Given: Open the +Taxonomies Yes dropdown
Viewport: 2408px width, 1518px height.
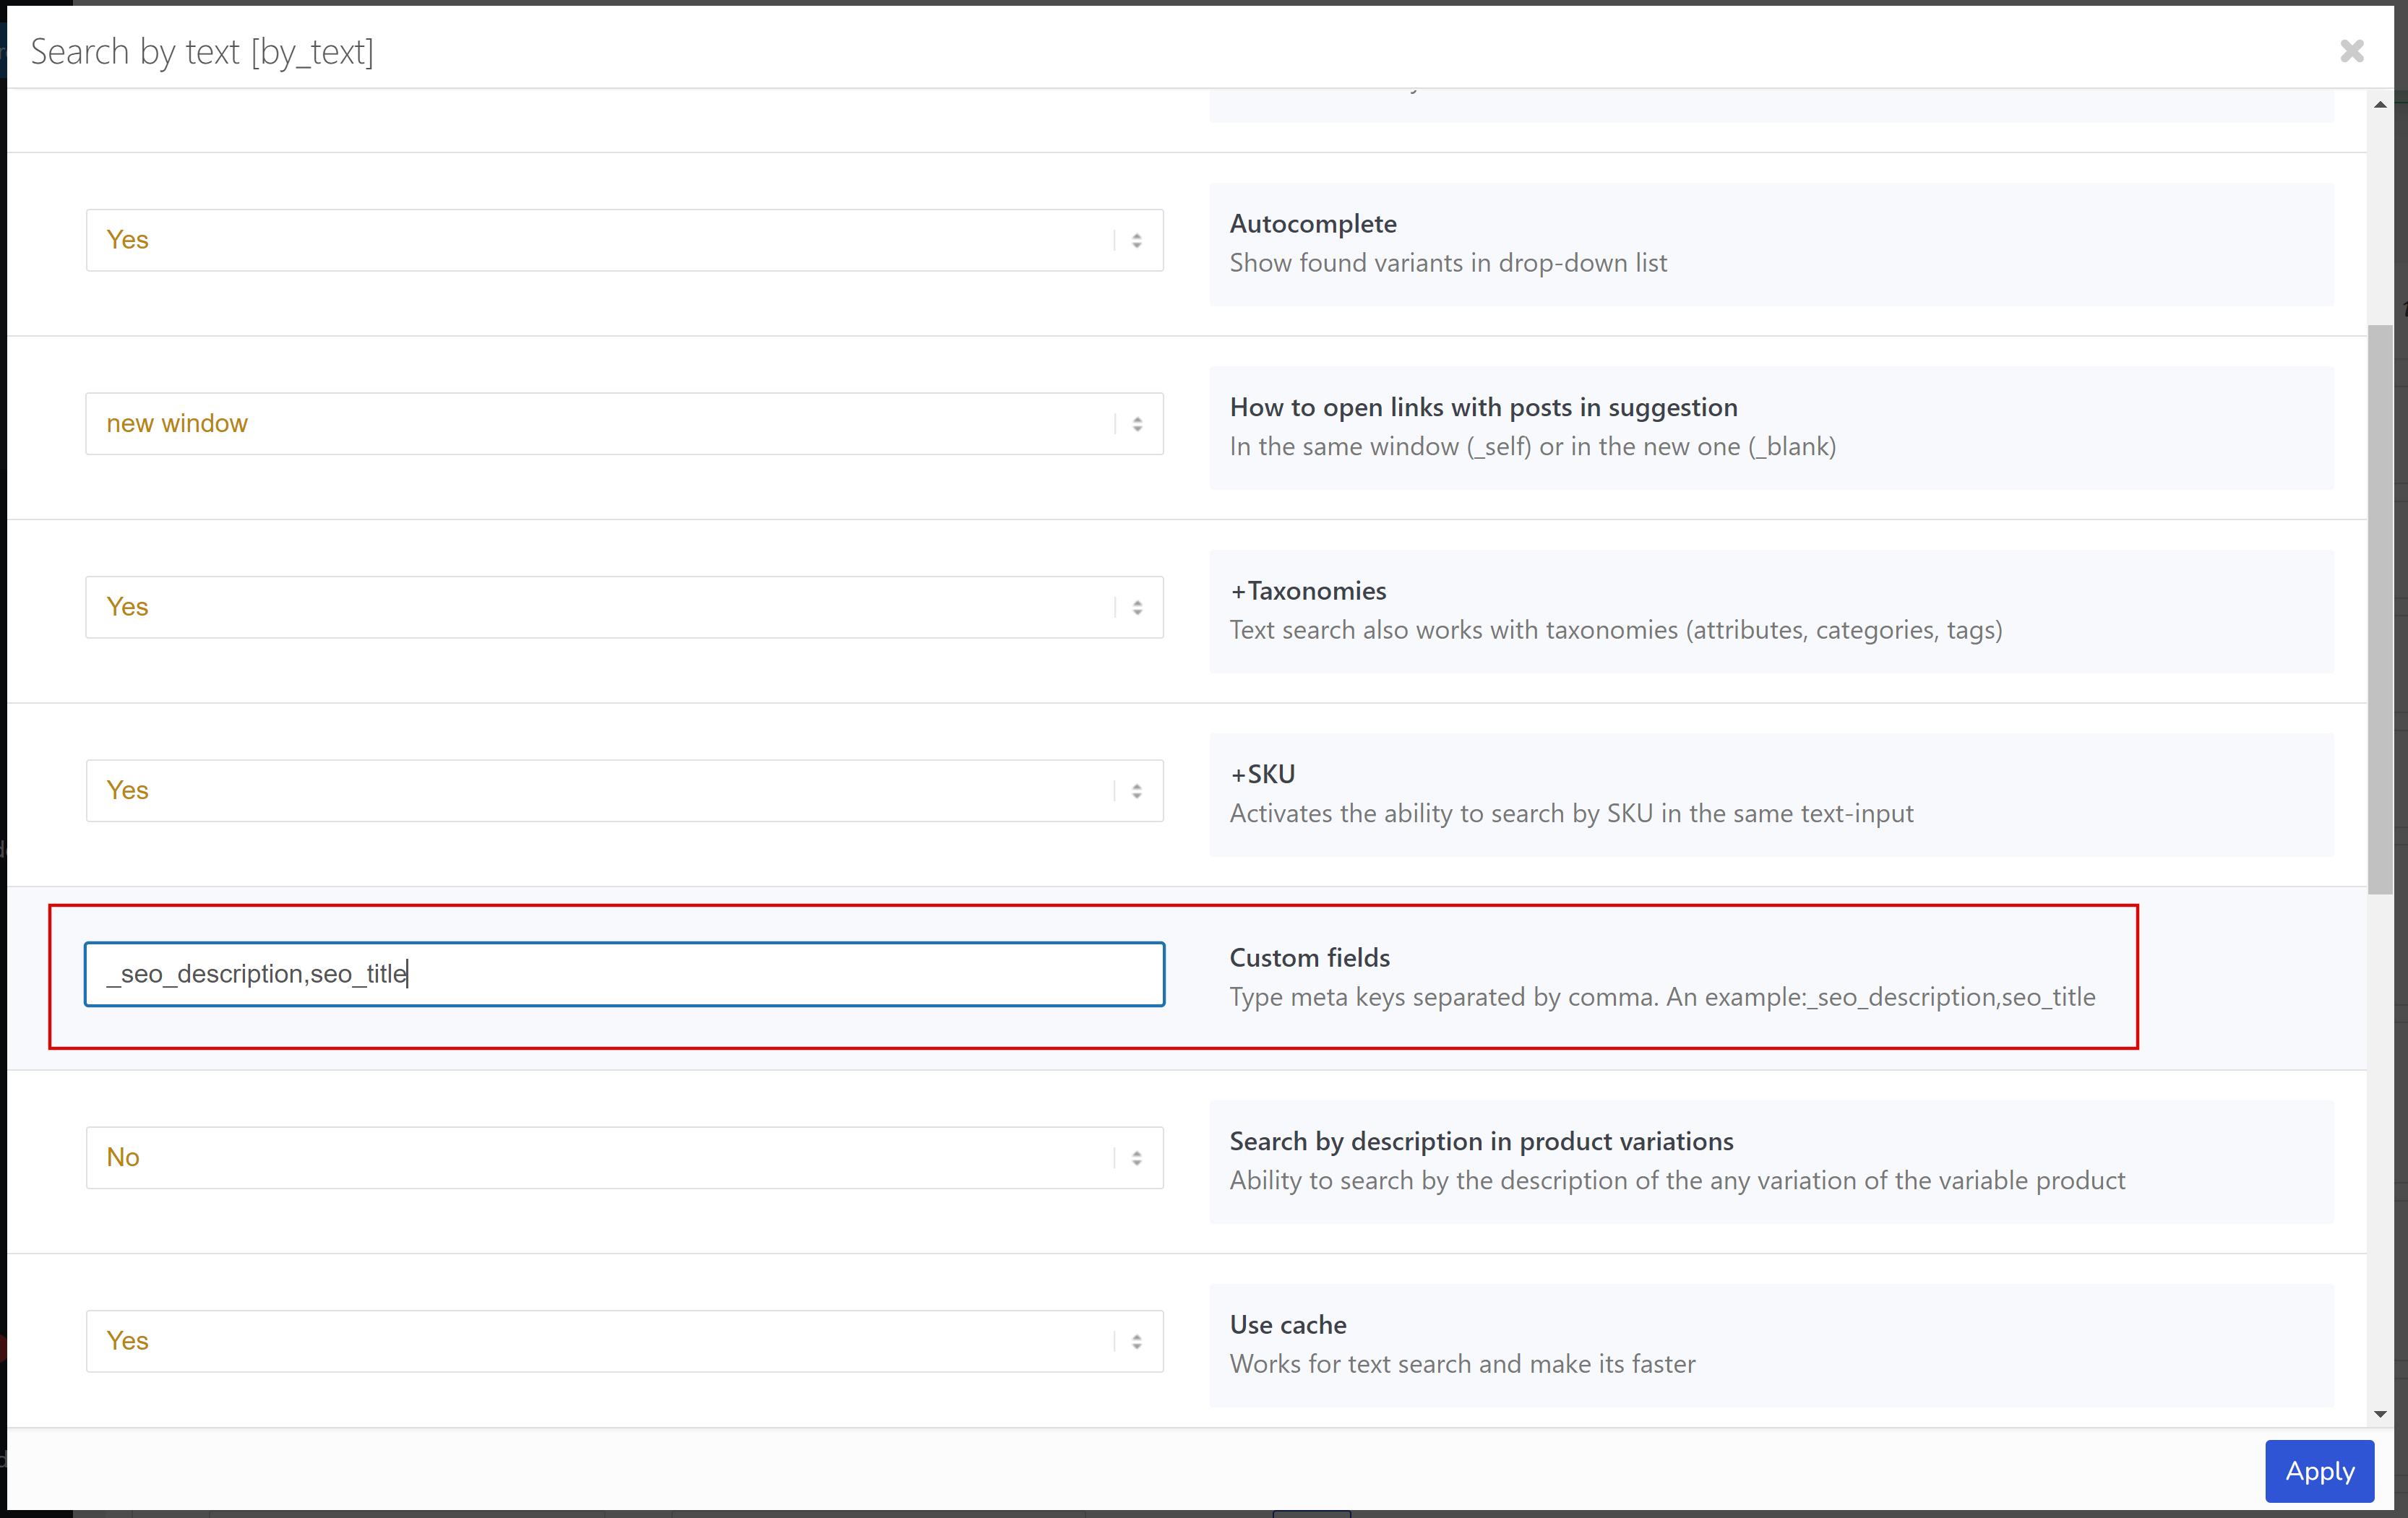Looking at the screenshot, I should pyautogui.click(x=624, y=607).
